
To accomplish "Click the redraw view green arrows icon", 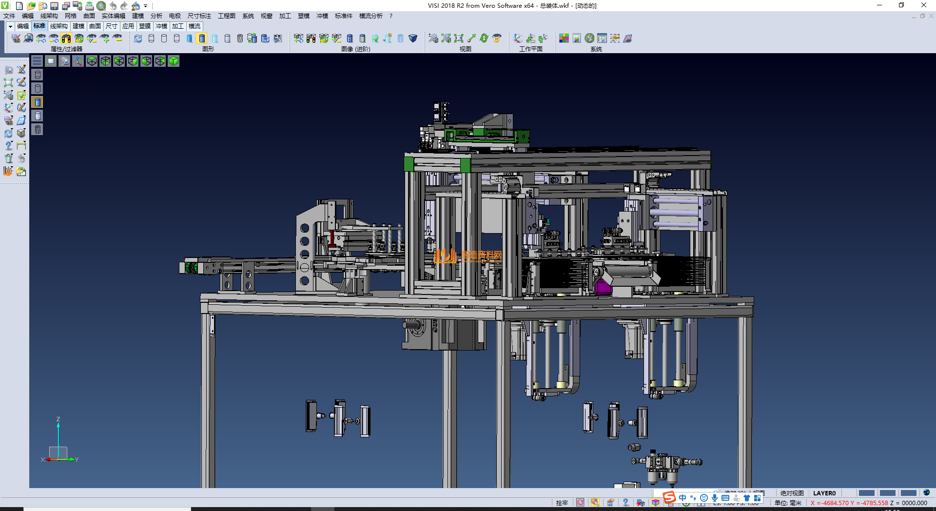I will (x=484, y=38).
